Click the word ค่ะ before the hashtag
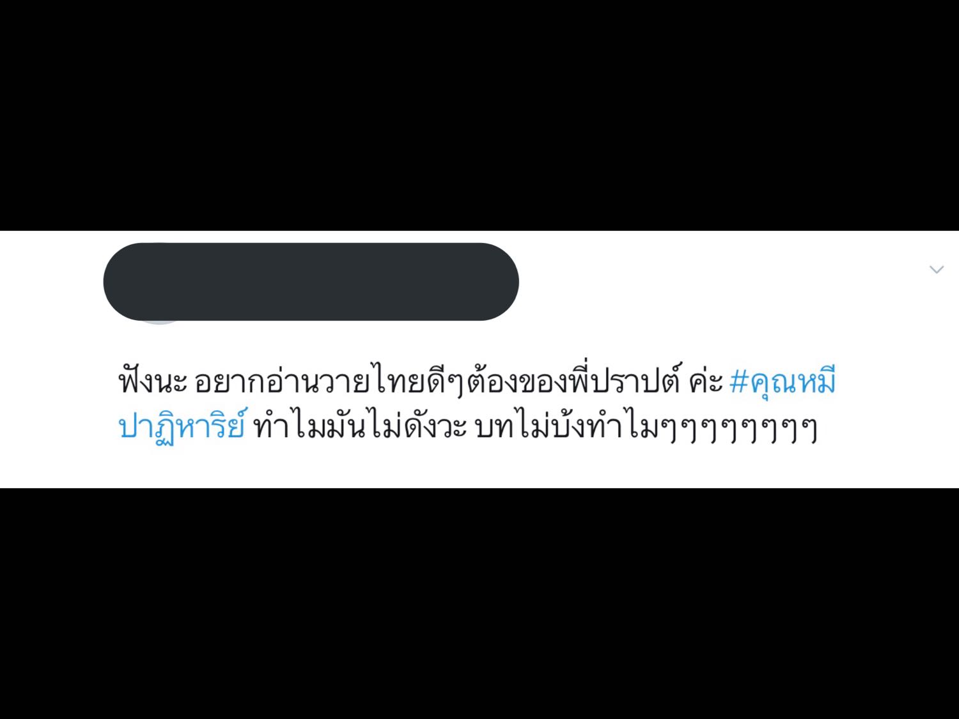Image resolution: width=959 pixels, height=719 pixels. click(x=706, y=382)
